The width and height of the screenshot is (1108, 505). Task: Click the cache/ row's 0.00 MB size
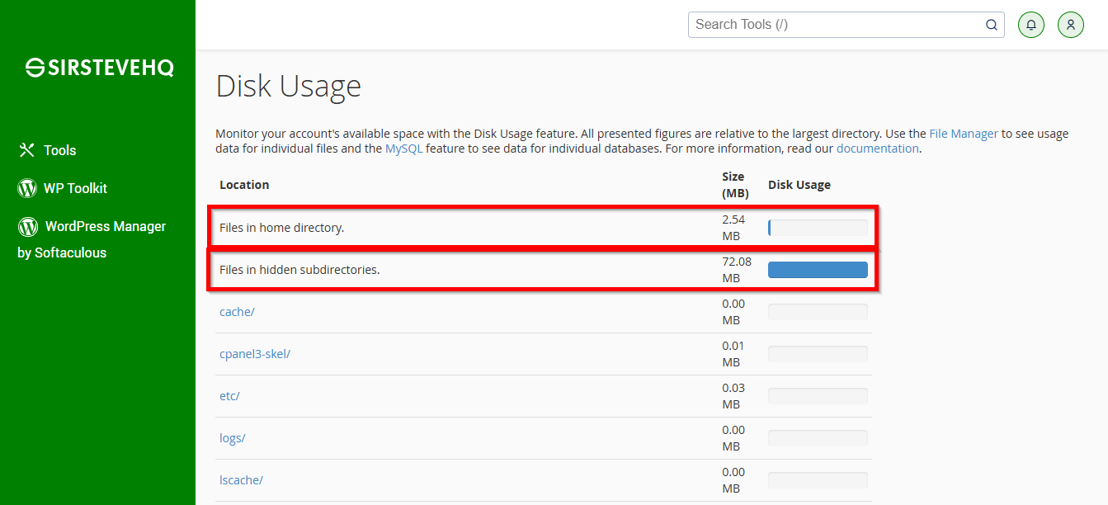(x=733, y=312)
